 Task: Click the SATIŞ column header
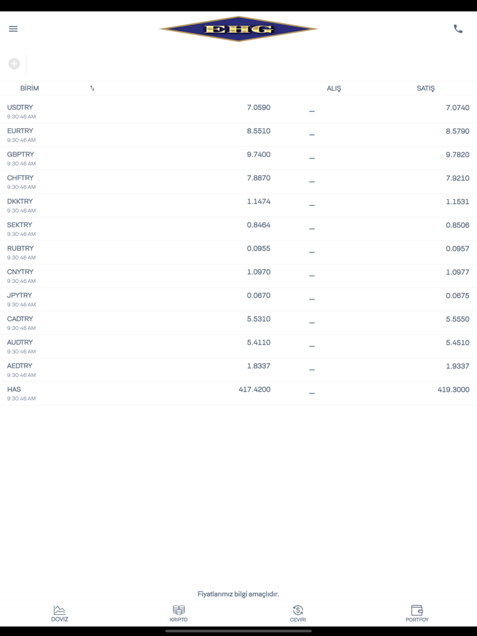coord(425,88)
